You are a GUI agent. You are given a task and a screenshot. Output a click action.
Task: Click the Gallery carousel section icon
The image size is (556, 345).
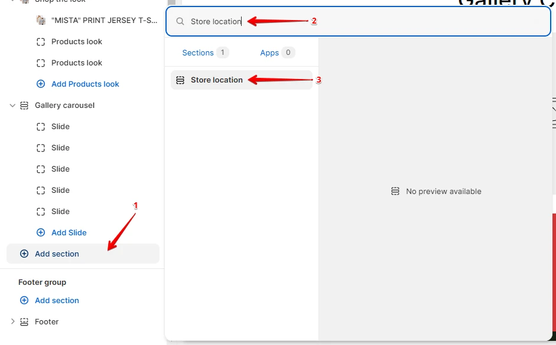tap(24, 106)
